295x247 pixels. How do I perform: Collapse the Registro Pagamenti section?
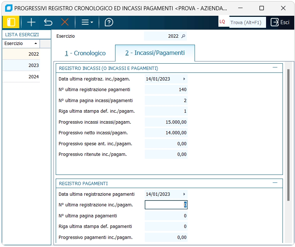(x=275, y=183)
